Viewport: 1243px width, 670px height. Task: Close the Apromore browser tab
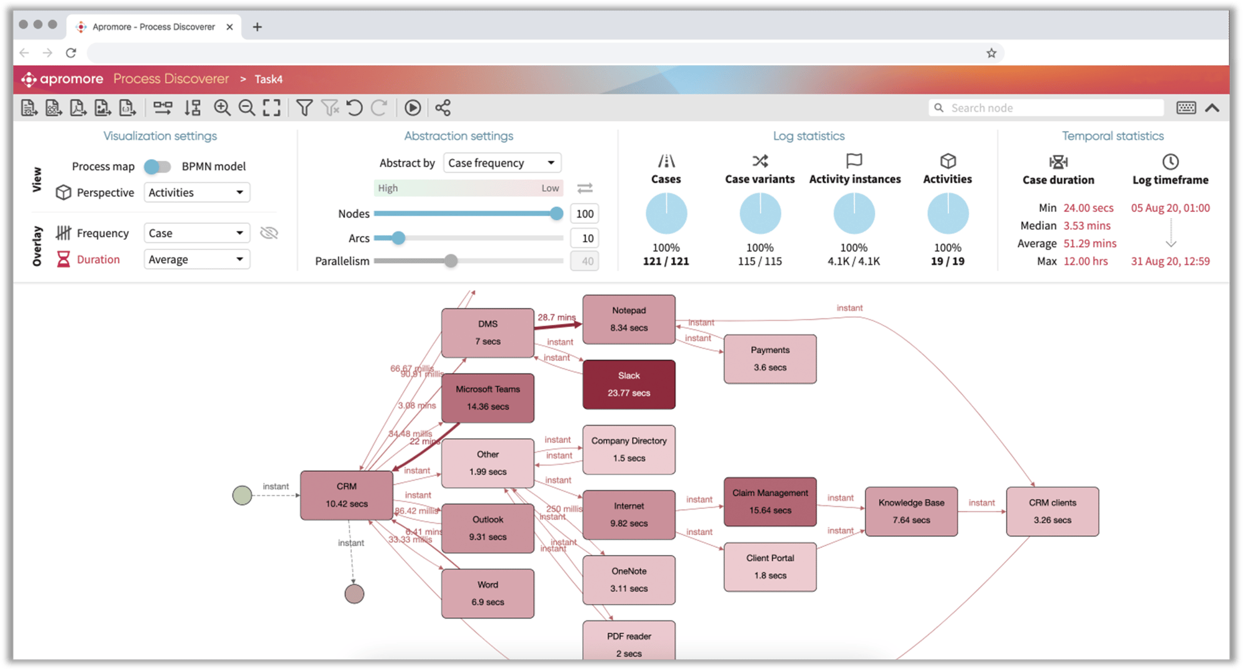click(229, 27)
